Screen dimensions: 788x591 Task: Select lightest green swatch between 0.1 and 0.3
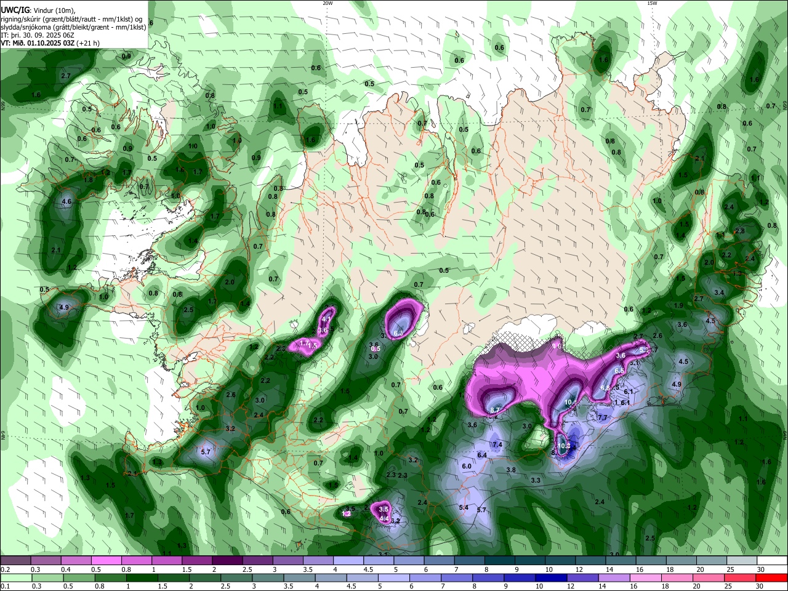point(17,577)
